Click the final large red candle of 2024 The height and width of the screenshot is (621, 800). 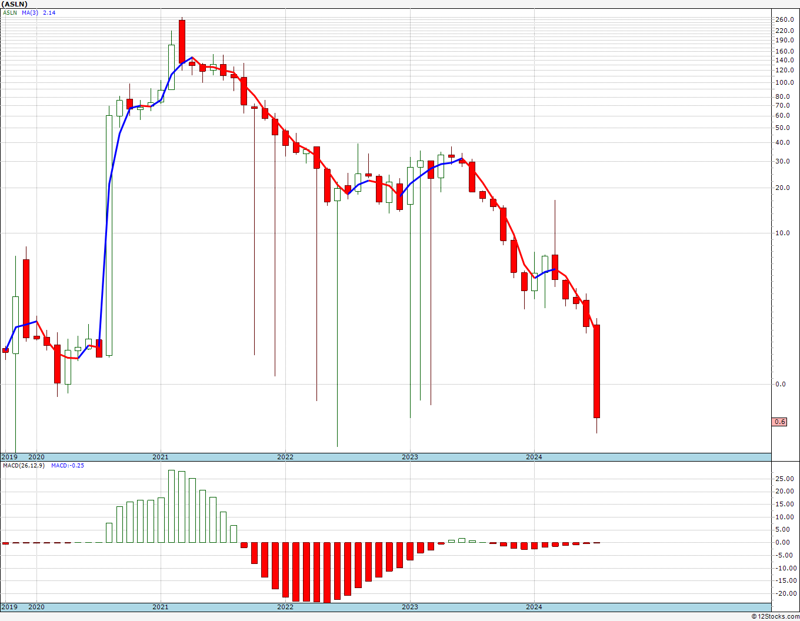pyautogui.click(x=596, y=371)
